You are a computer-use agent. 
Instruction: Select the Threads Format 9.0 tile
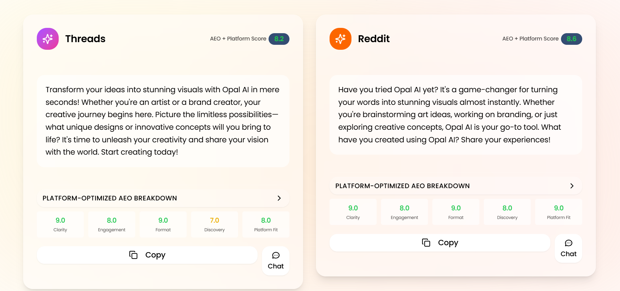tap(163, 224)
